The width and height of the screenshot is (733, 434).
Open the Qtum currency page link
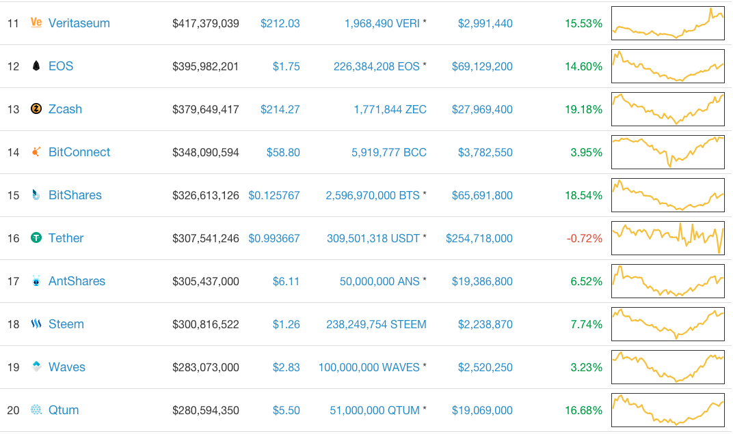coord(64,409)
